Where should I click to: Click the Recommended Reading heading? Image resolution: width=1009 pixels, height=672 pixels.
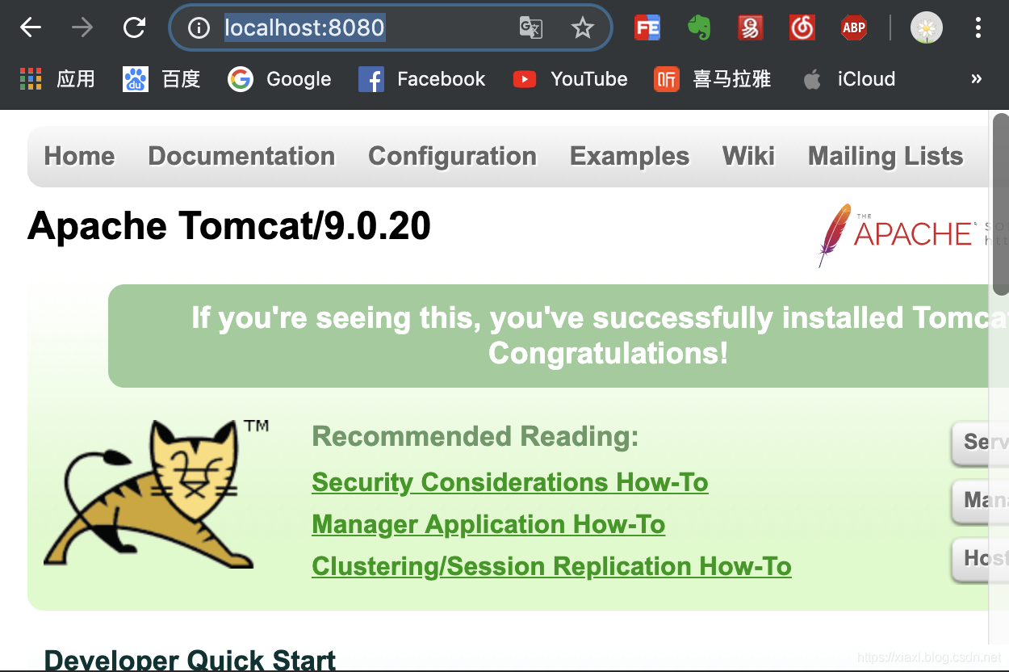click(475, 436)
